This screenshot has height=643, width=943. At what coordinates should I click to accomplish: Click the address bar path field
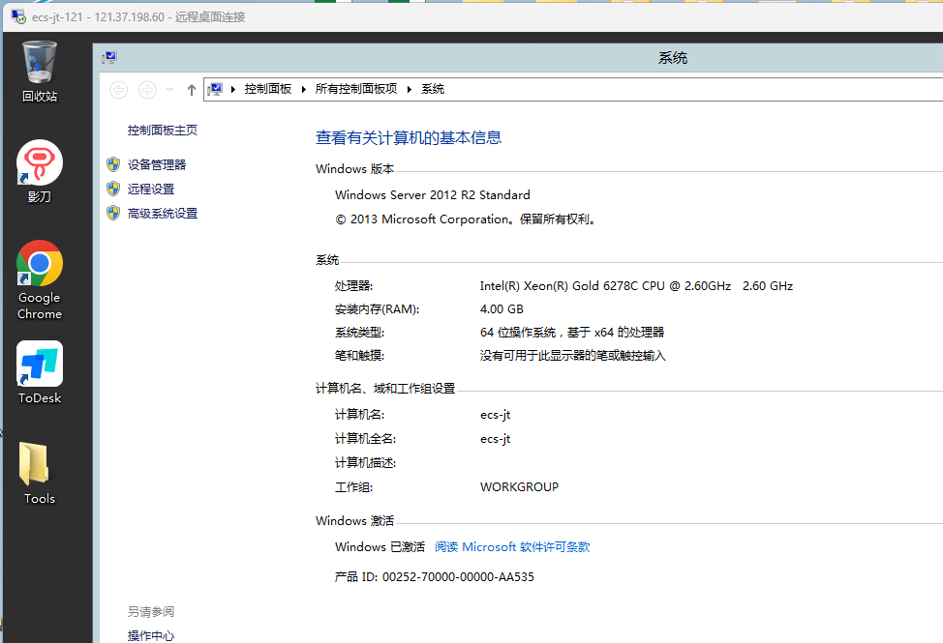[573, 90]
